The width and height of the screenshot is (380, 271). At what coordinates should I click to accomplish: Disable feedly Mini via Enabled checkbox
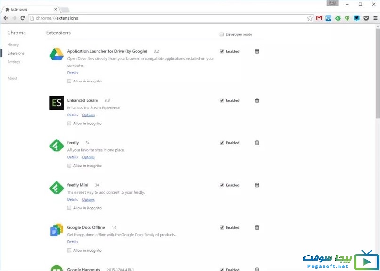point(222,185)
